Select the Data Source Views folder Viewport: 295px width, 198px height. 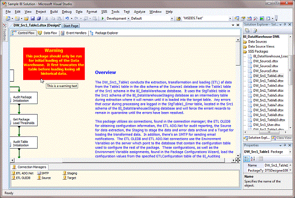[x=259, y=46]
